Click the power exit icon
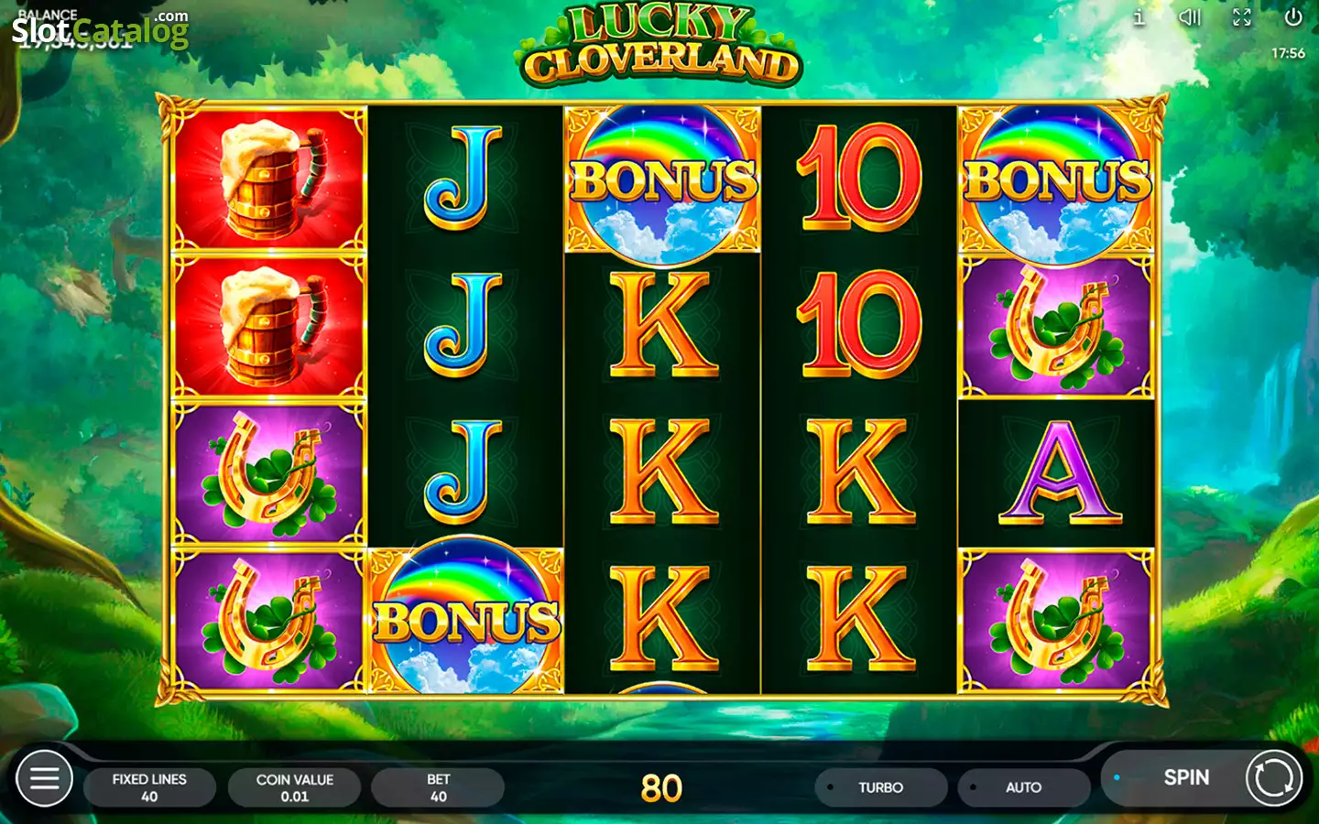This screenshot has width=1319, height=824. click(1293, 17)
